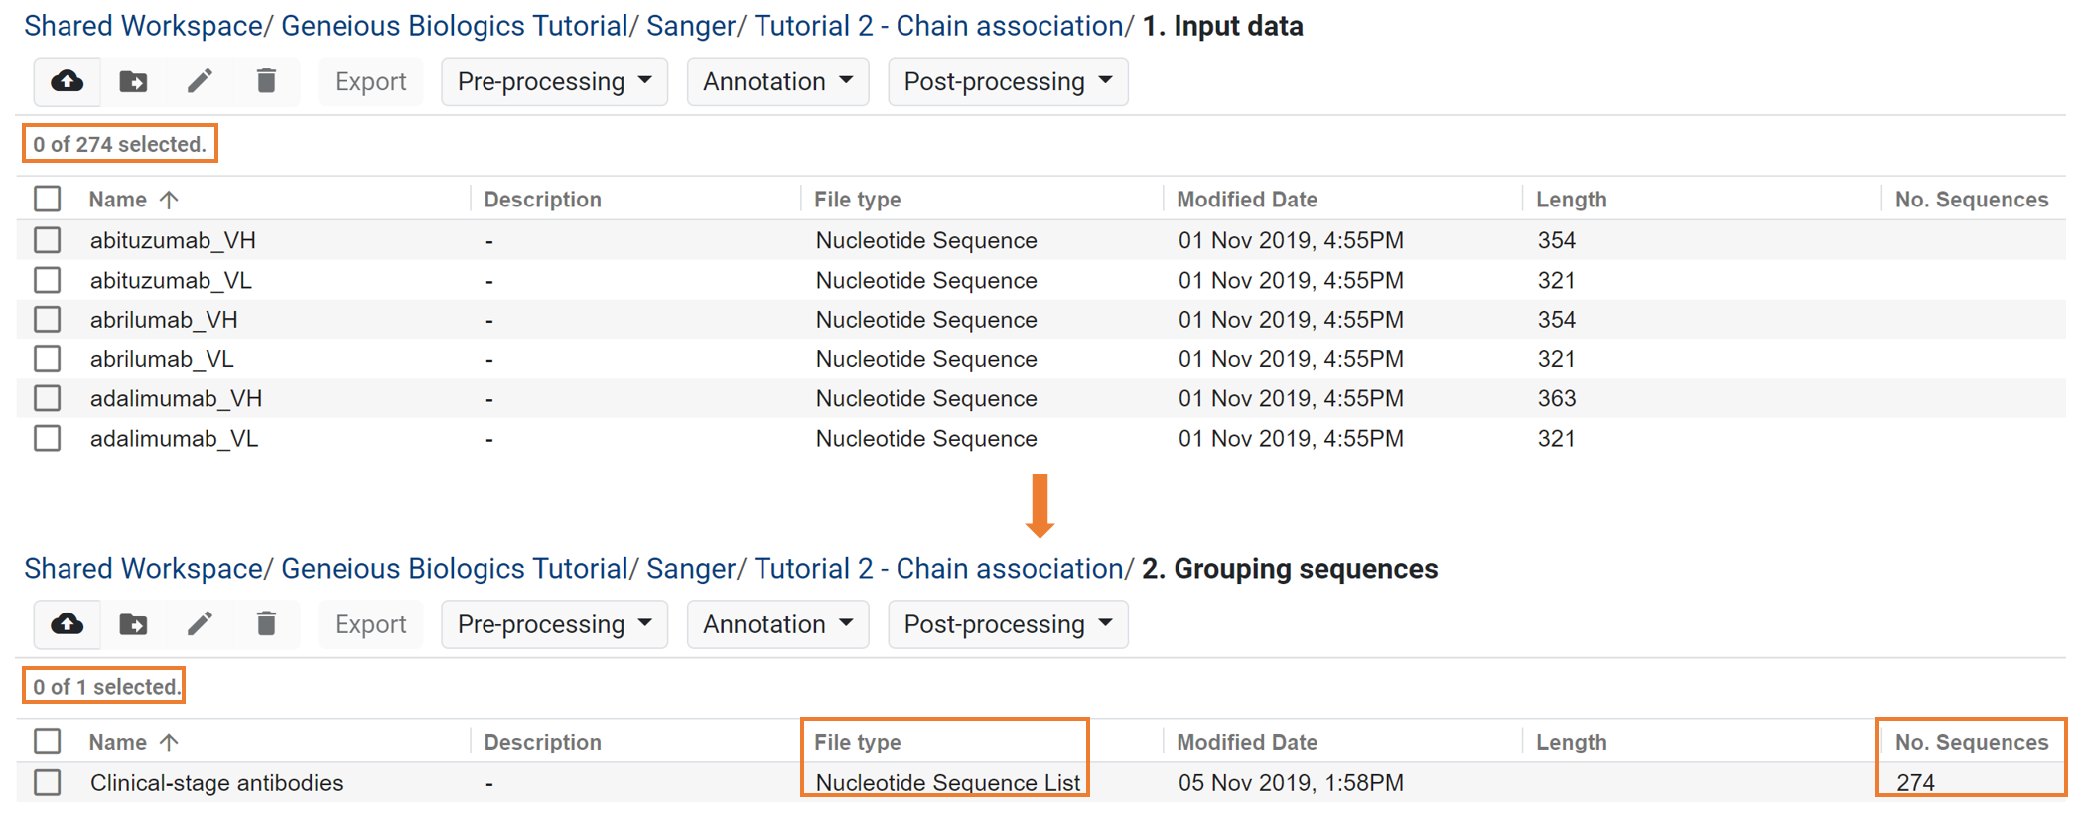Click Export button in Input data toolbar

pos(370,81)
